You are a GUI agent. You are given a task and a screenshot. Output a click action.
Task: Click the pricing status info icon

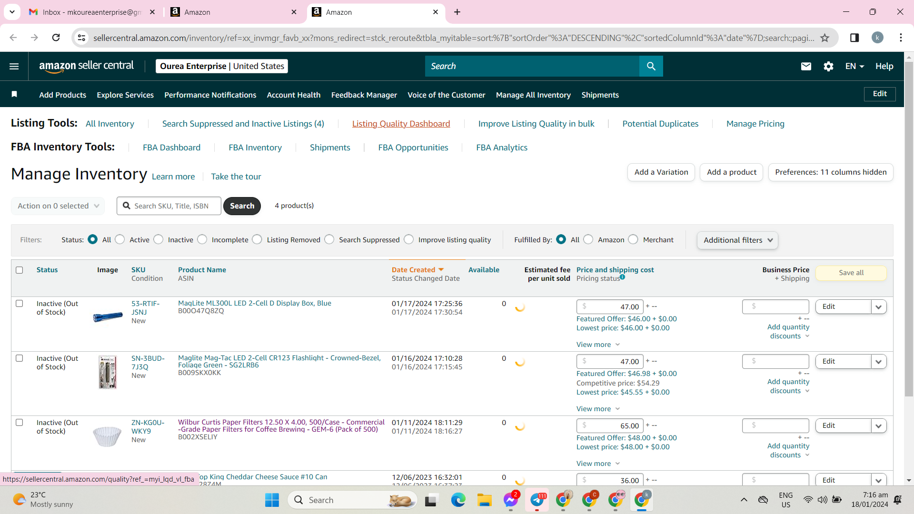point(622,277)
